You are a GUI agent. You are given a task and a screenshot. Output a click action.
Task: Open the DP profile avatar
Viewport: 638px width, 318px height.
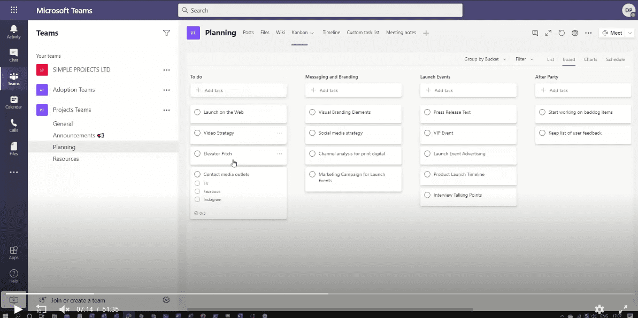629,10
